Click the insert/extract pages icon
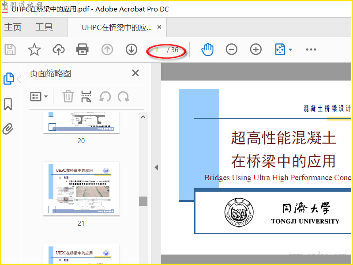This screenshot has width=353, height=265. [x=86, y=96]
